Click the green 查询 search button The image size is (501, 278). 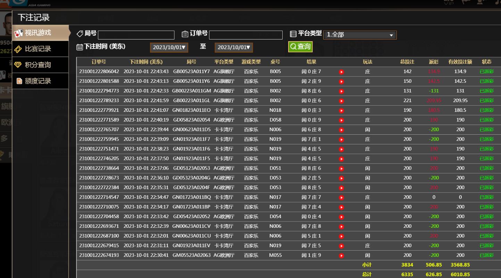point(300,46)
